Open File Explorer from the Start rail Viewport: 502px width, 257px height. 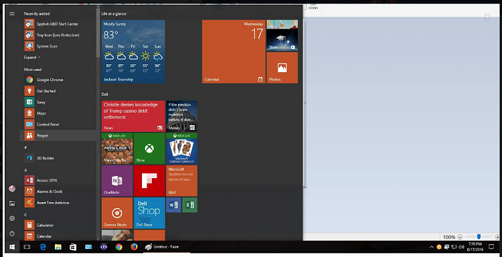(x=12, y=203)
